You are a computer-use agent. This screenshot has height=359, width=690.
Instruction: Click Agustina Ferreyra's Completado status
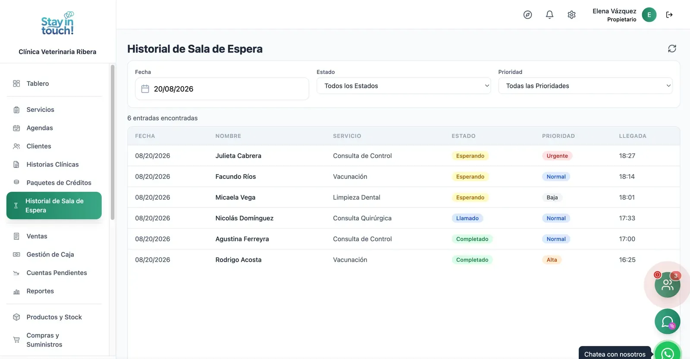(x=472, y=239)
